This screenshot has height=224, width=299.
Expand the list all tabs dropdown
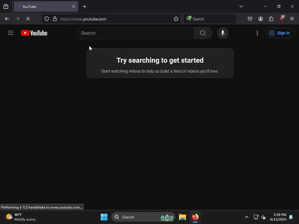[x=241, y=6]
